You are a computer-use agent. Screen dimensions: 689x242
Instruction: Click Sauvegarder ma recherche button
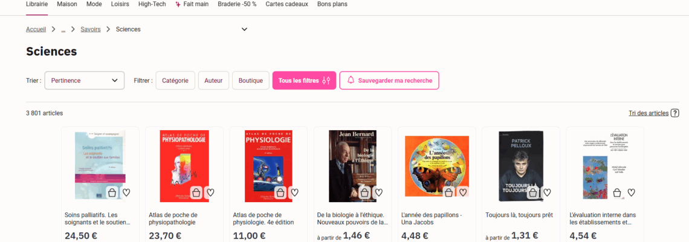coord(389,80)
